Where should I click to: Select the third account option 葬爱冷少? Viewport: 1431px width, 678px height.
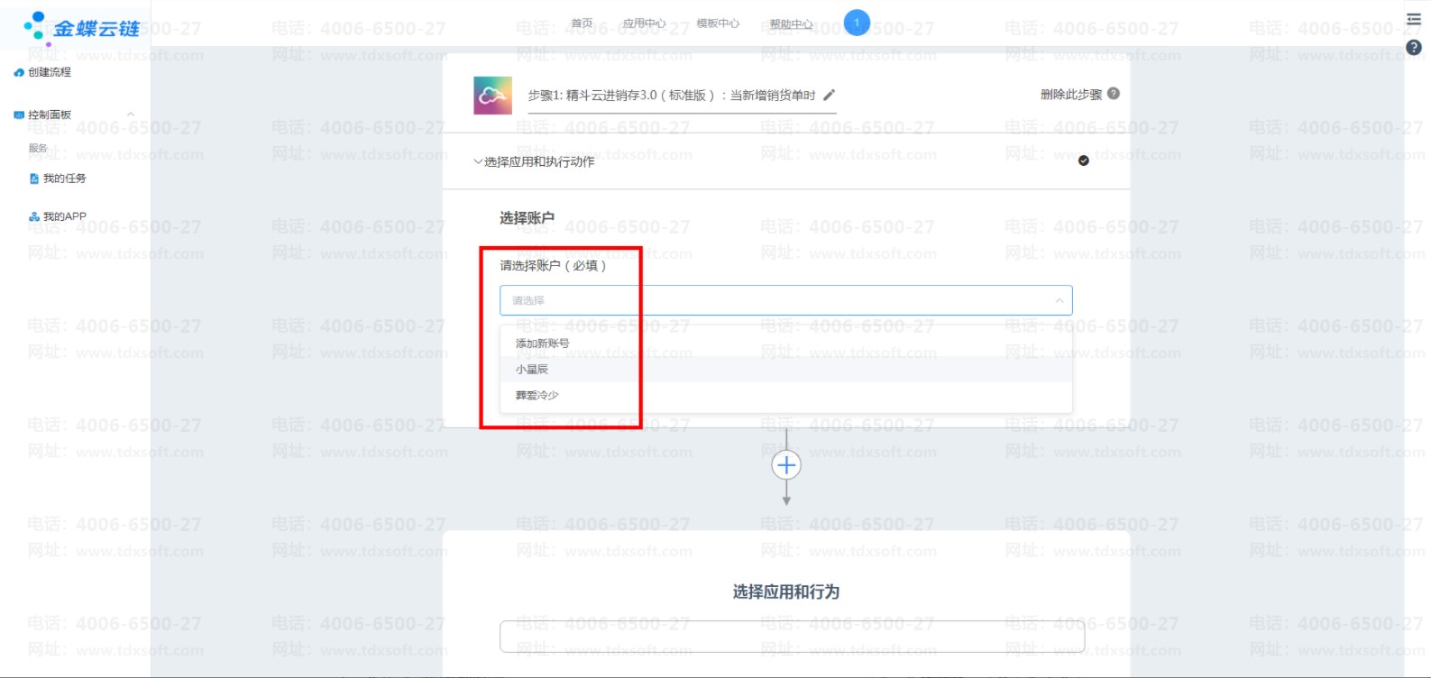pyautogui.click(x=537, y=396)
